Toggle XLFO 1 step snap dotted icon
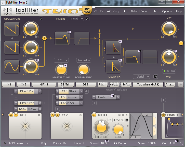 [x=110, y=120]
